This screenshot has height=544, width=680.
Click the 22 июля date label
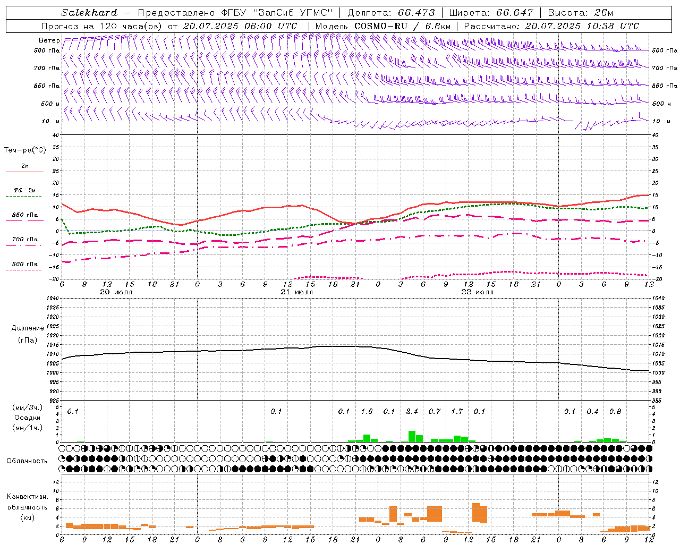coord(478,292)
